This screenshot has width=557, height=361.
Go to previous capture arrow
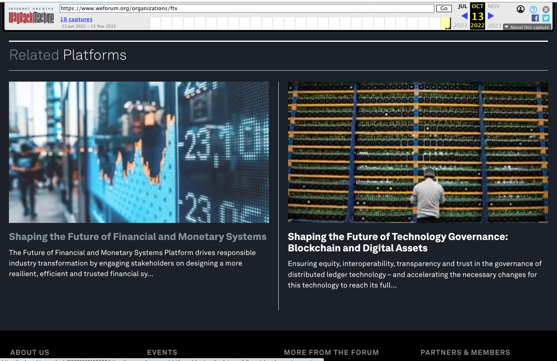click(464, 16)
